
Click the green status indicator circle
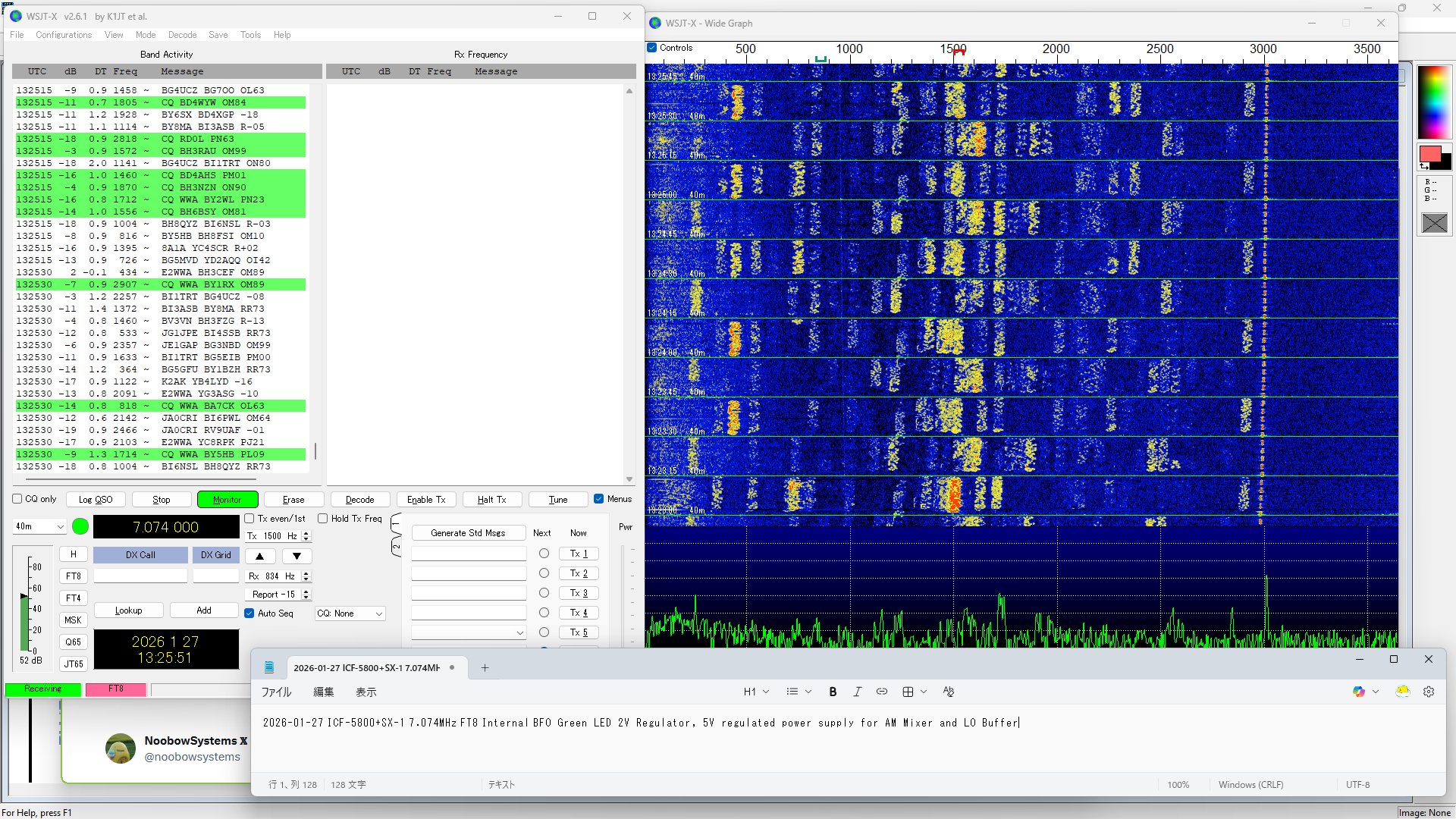[80, 526]
